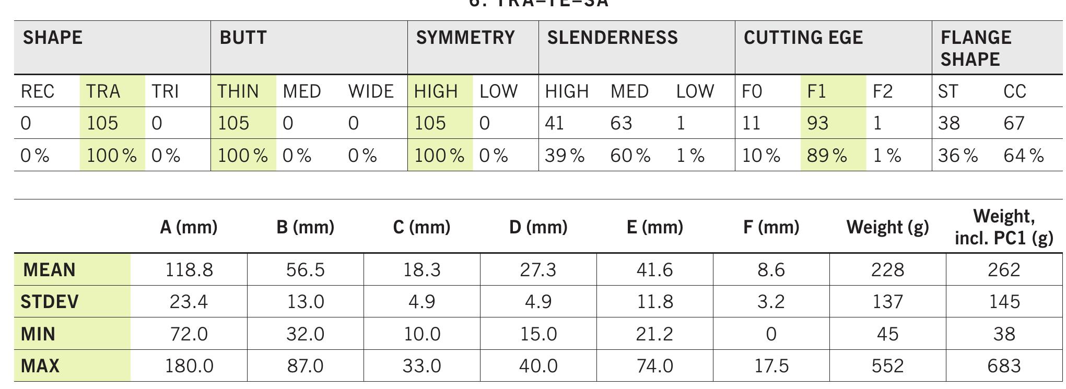Click the mean A value 118.8
Image resolution: width=1066 pixels, height=389 pixels.
189,270
